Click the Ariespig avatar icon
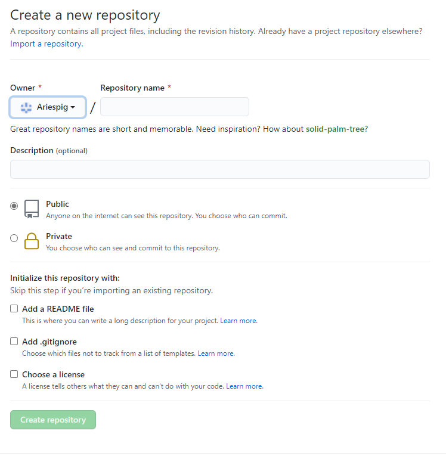This screenshot has width=446, height=456. tap(26, 107)
